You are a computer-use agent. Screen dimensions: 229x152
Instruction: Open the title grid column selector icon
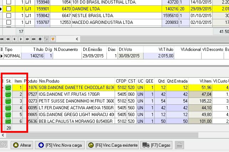(x=1, y=49)
